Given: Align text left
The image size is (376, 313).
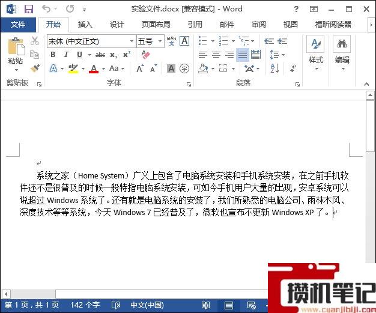Looking at the screenshot, I should pyautogui.click(x=203, y=55).
